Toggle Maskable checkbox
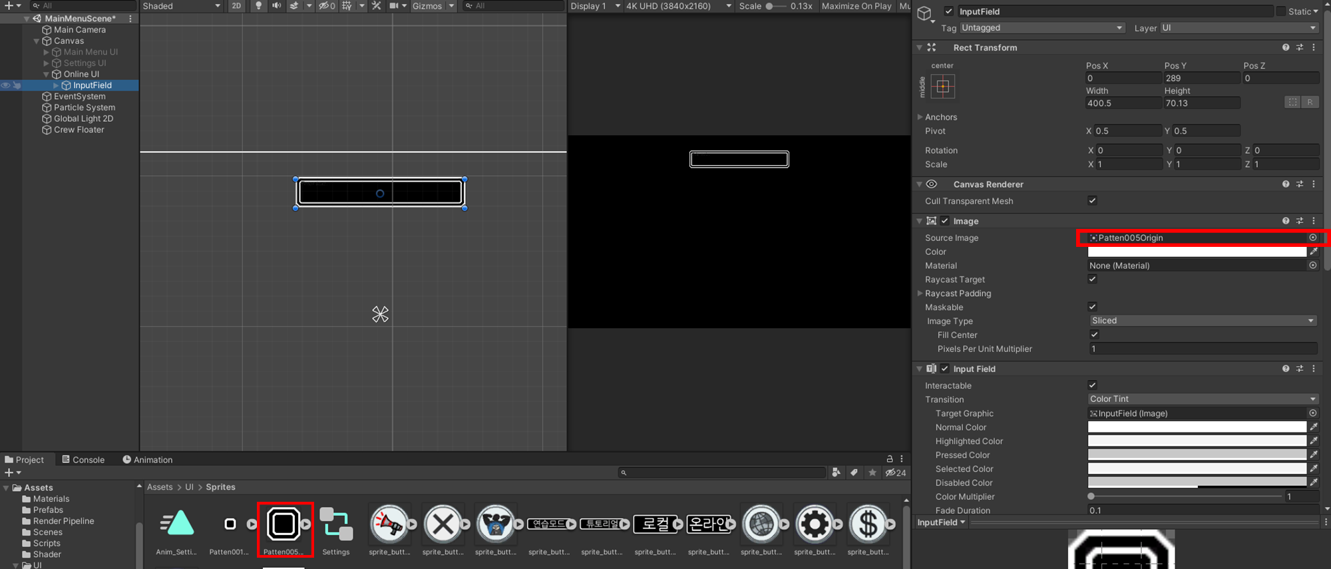The width and height of the screenshot is (1331, 569). pyautogui.click(x=1092, y=307)
